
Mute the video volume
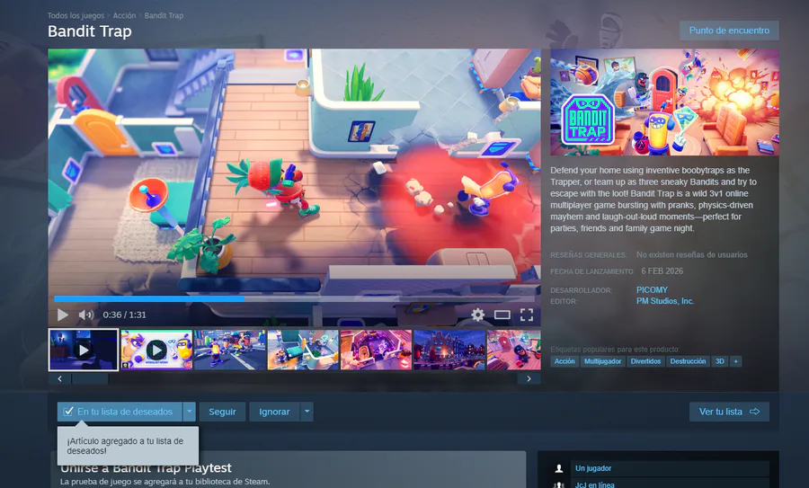(85, 315)
